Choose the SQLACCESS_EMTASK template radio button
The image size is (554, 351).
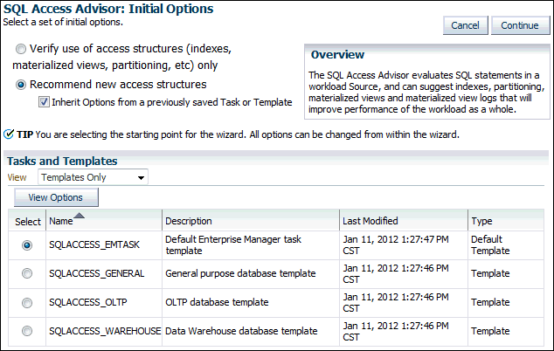(27, 245)
